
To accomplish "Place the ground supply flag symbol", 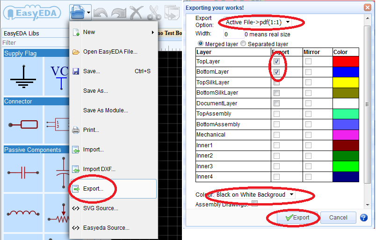I will click(23, 76).
